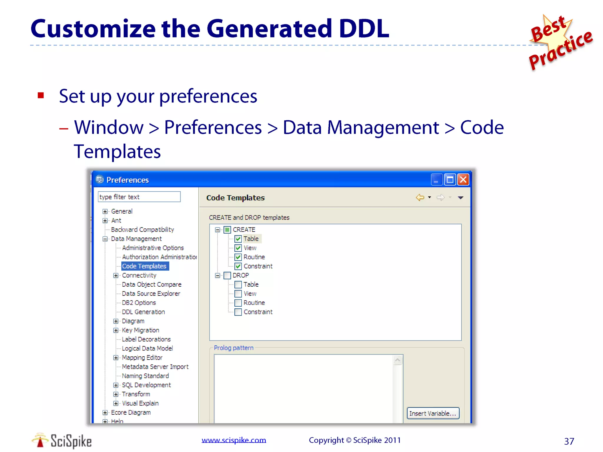
Task: Check the DROP parent checkbox
Action: [x=227, y=275]
